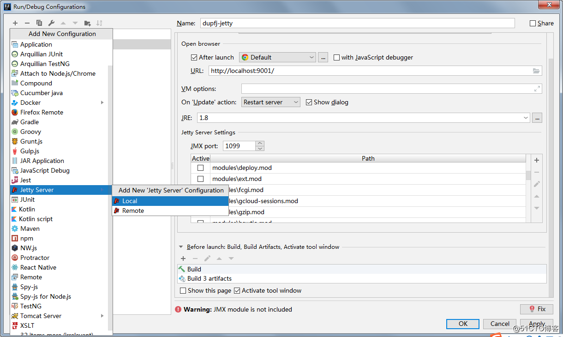Image resolution: width=563 pixels, height=337 pixels.
Task: Click the Firefox Remote icon
Action: pos(15,112)
